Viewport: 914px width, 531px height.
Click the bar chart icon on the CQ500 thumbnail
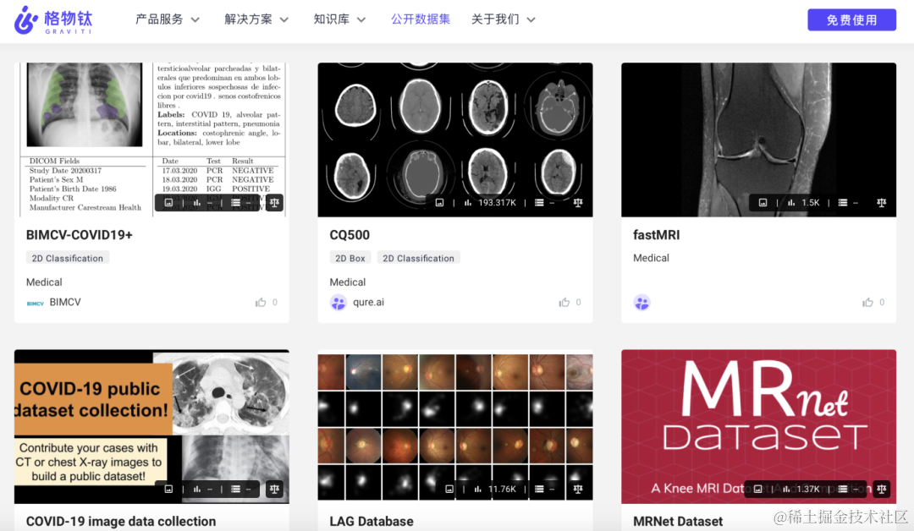pos(467,203)
